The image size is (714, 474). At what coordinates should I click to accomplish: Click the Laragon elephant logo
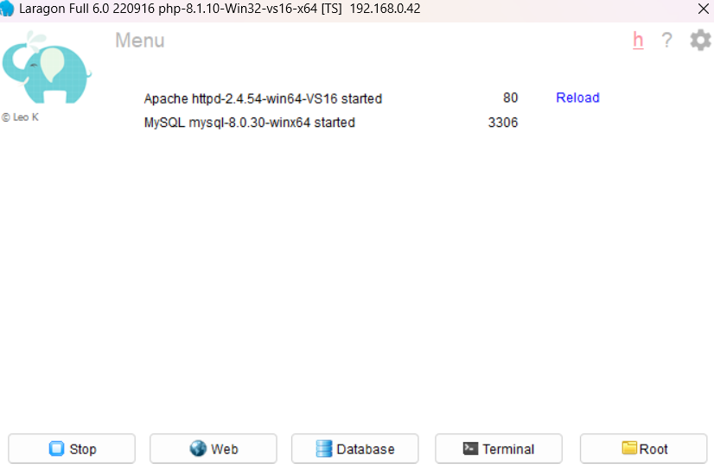[x=47, y=68]
